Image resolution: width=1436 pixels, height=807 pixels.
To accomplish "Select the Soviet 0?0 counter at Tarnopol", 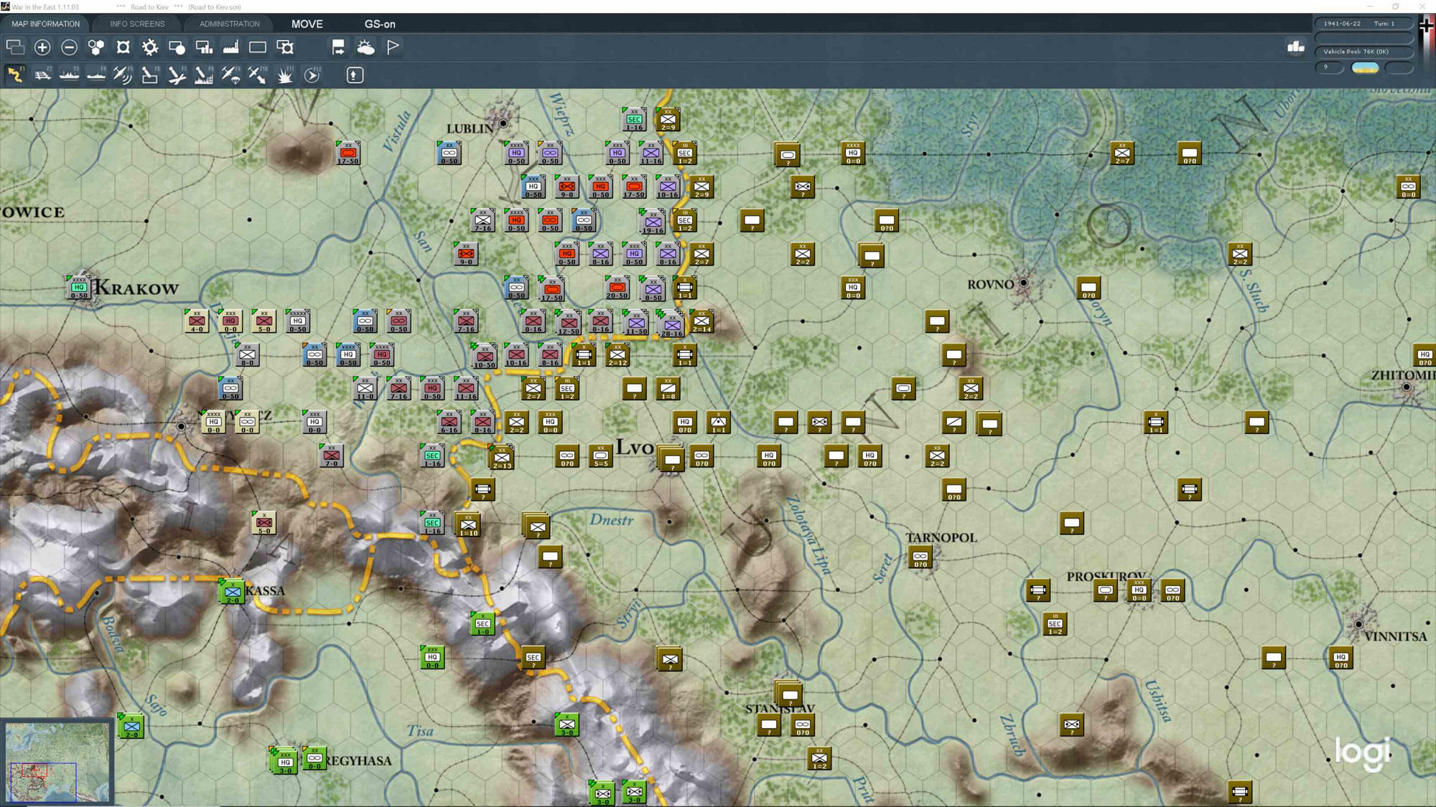I will pos(920,557).
